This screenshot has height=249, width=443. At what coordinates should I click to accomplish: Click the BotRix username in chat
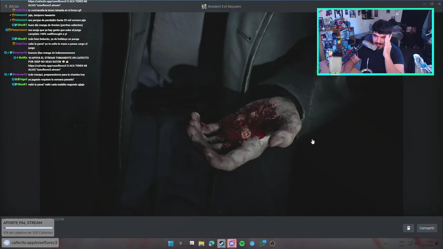[x=23, y=58]
